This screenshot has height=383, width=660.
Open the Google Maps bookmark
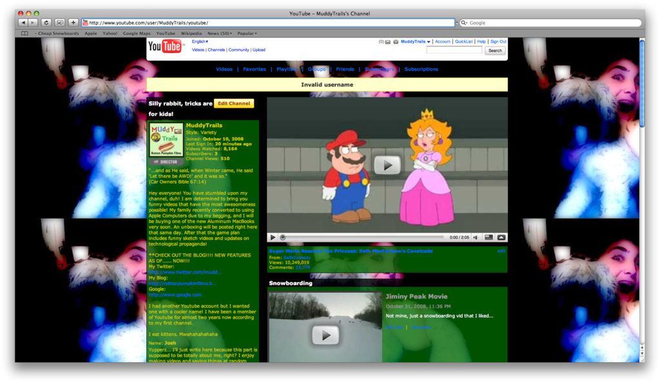click(137, 34)
